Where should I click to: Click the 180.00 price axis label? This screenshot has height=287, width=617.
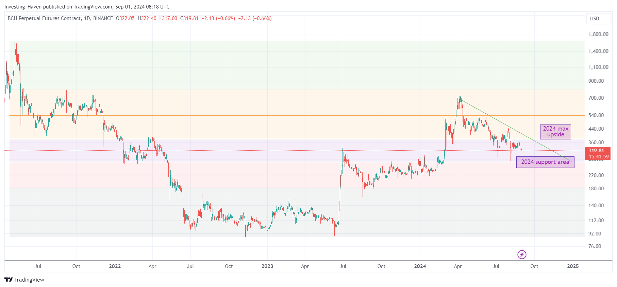(596, 189)
